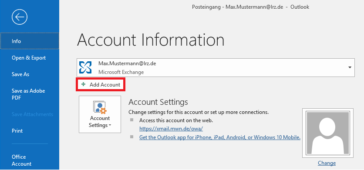Click the Account Settings section heading
This screenshot has height=170, width=364.
[158, 102]
